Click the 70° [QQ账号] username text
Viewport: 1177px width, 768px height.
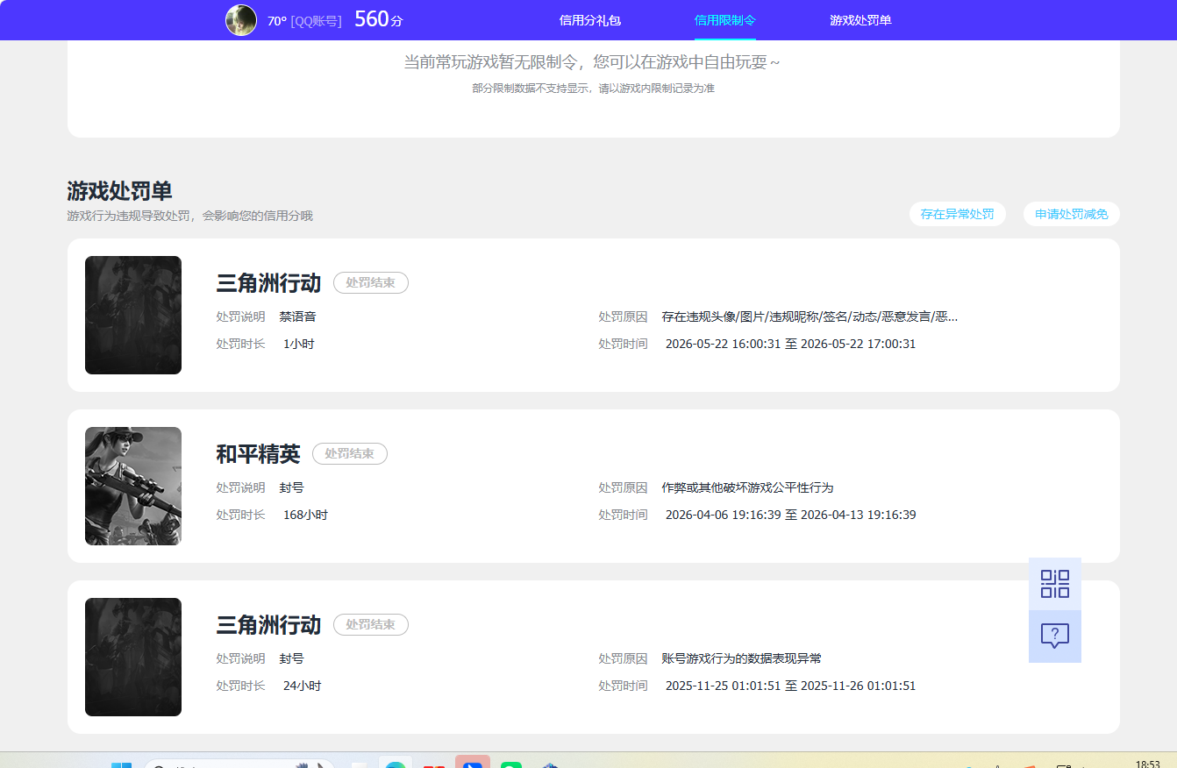(x=304, y=21)
